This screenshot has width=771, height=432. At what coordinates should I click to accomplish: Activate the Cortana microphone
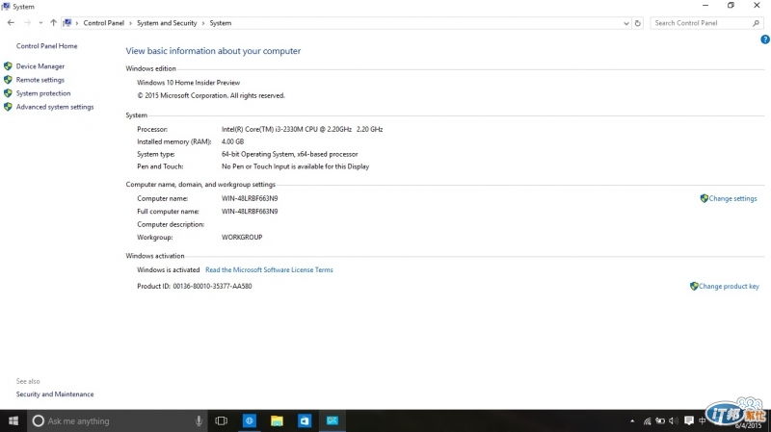[x=199, y=420]
